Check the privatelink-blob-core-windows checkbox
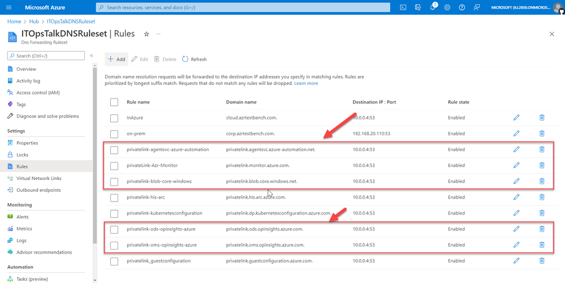The width and height of the screenshot is (565, 283). pyautogui.click(x=114, y=182)
